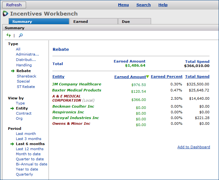Screen dimensions: 219x180
Task: Click the Earned Amount sort arrow
Action: (148, 77)
